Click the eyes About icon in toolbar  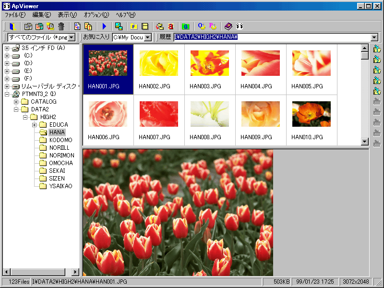tap(240, 26)
